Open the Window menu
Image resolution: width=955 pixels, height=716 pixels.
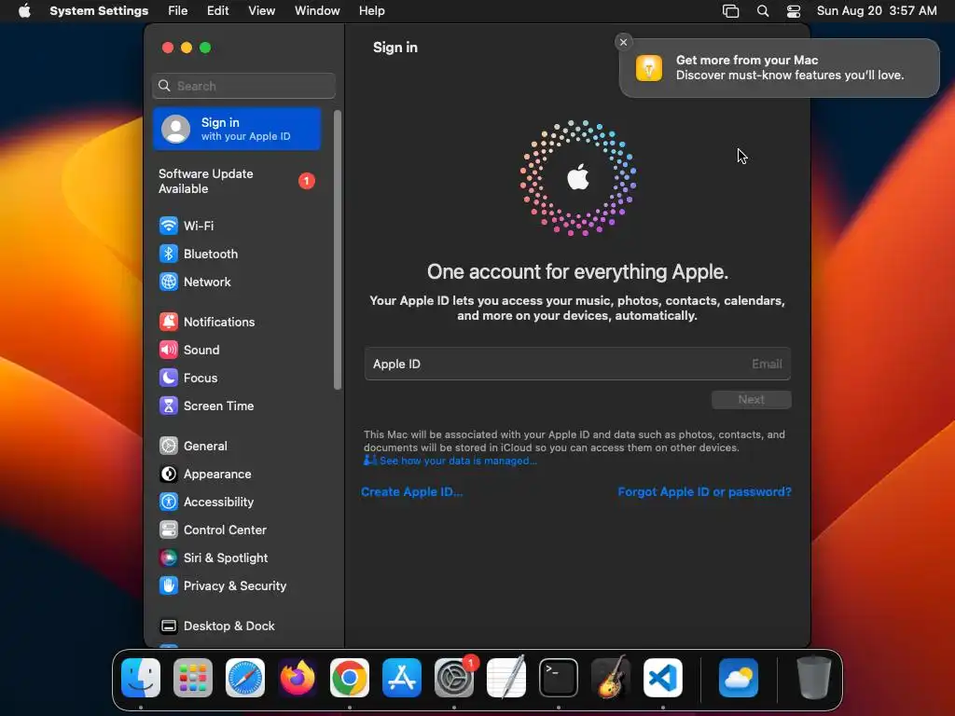[x=317, y=11]
